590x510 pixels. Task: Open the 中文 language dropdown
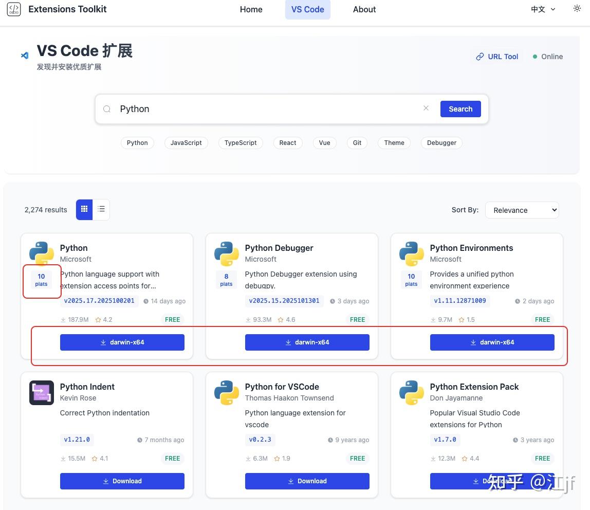(543, 9)
